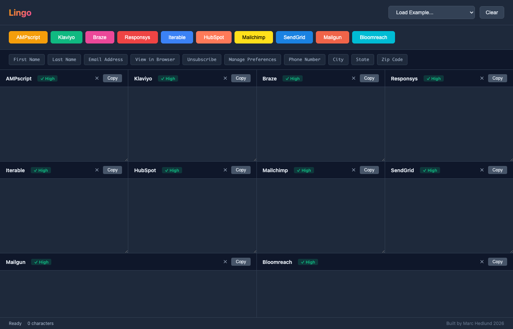
Task: Click the Clear button
Action: 492,12
